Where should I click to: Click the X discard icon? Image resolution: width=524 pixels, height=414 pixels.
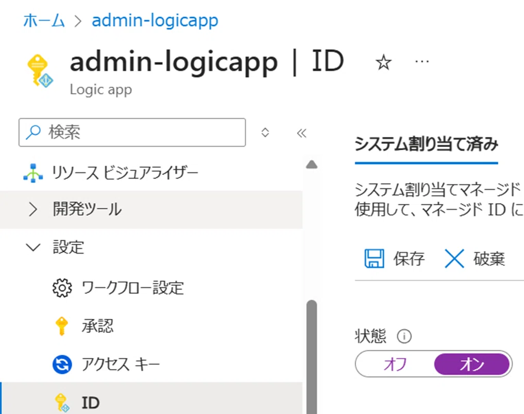pyautogui.click(x=454, y=259)
